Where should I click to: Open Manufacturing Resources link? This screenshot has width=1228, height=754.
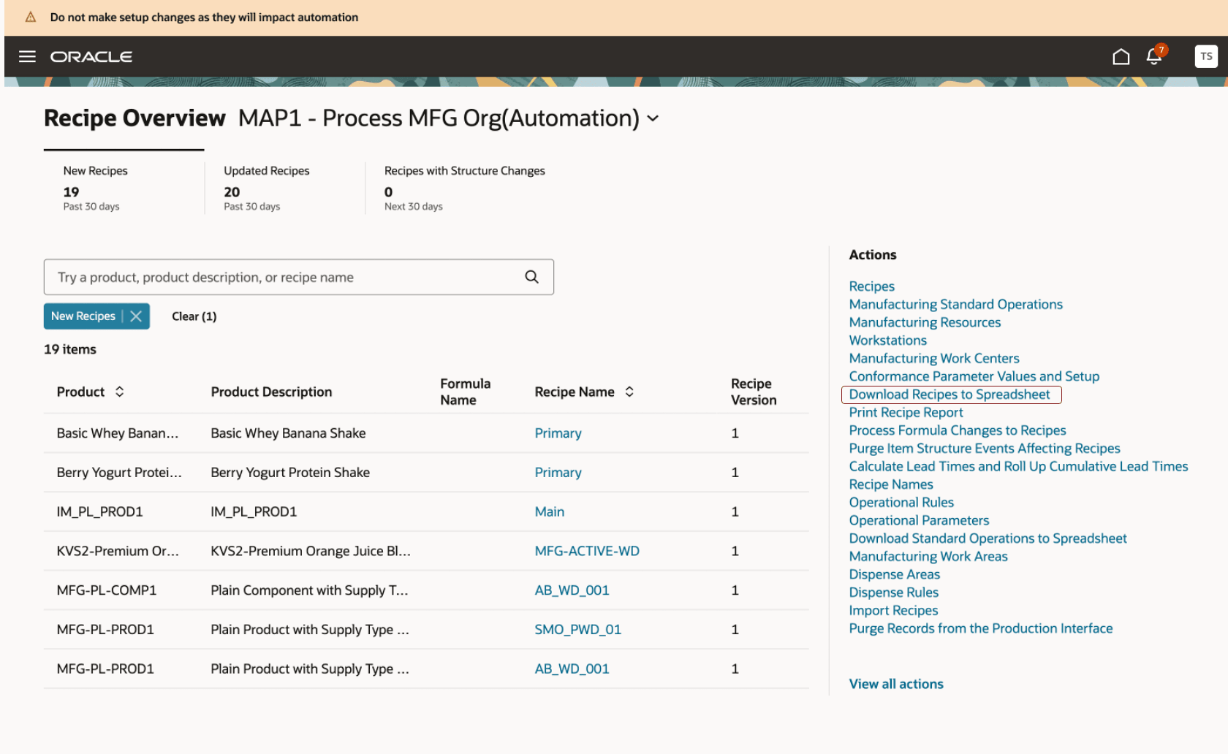click(x=925, y=322)
